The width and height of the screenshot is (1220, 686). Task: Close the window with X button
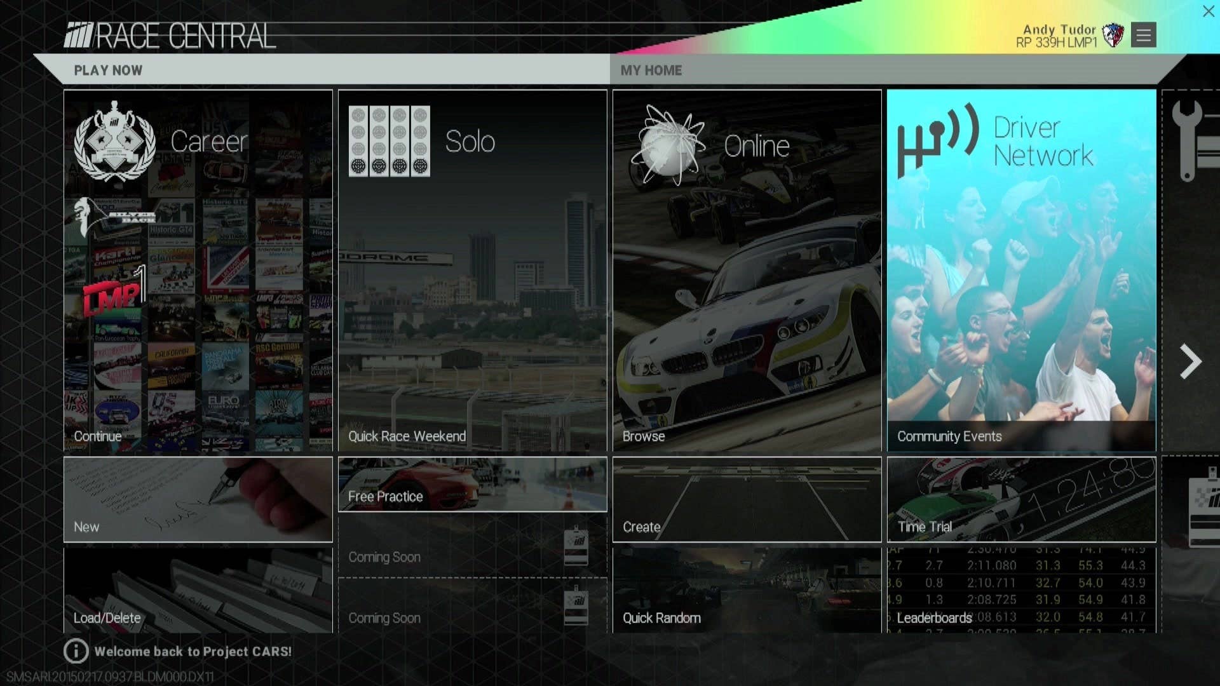pos(1208,11)
